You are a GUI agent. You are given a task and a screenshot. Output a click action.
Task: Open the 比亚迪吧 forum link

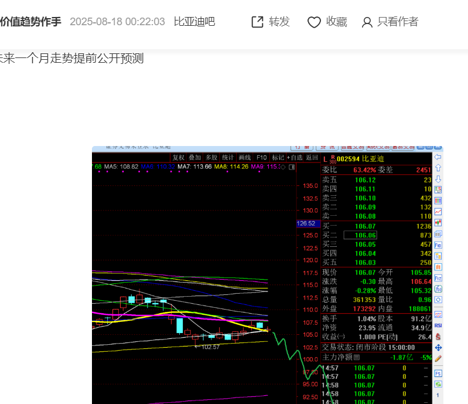coord(194,22)
